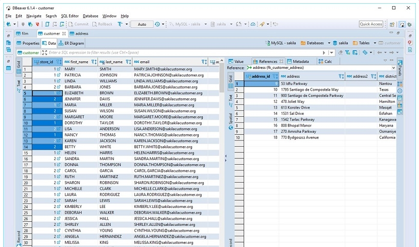The height and width of the screenshot is (247, 419).
Task: Open the File menu
Action: click(8, 16)
